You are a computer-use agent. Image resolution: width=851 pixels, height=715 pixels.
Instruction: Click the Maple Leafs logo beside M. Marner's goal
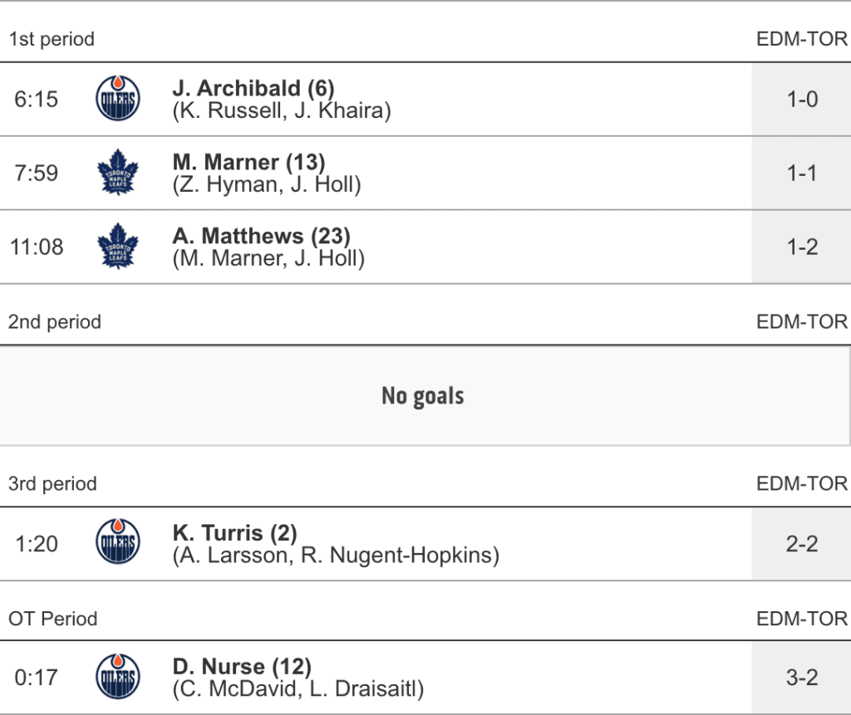tap(118, 173)
